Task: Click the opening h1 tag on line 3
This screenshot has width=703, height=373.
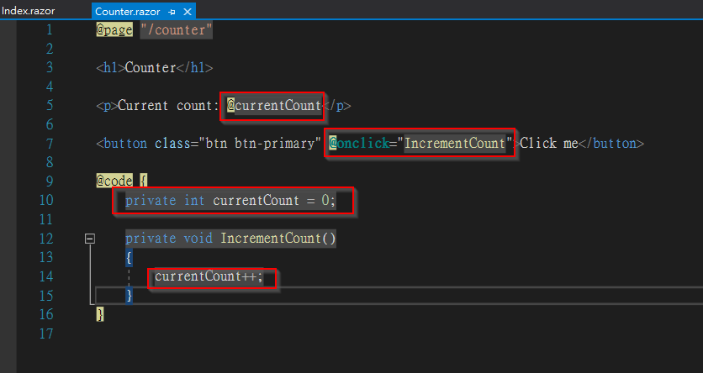Action: click(110, 67)
